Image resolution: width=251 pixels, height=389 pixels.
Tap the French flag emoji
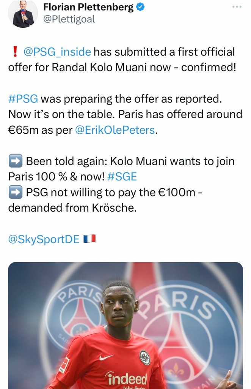pyautogui.click(x=90, y=239)
